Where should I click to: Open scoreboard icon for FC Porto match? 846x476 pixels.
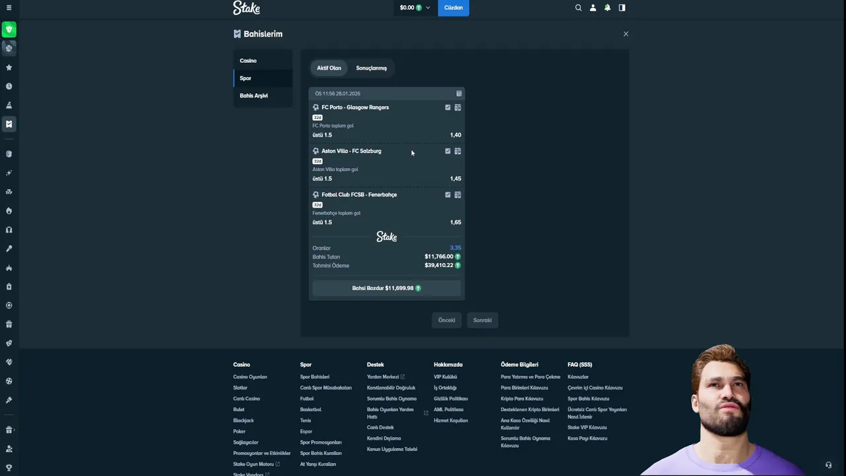click(x=457, y=107)
